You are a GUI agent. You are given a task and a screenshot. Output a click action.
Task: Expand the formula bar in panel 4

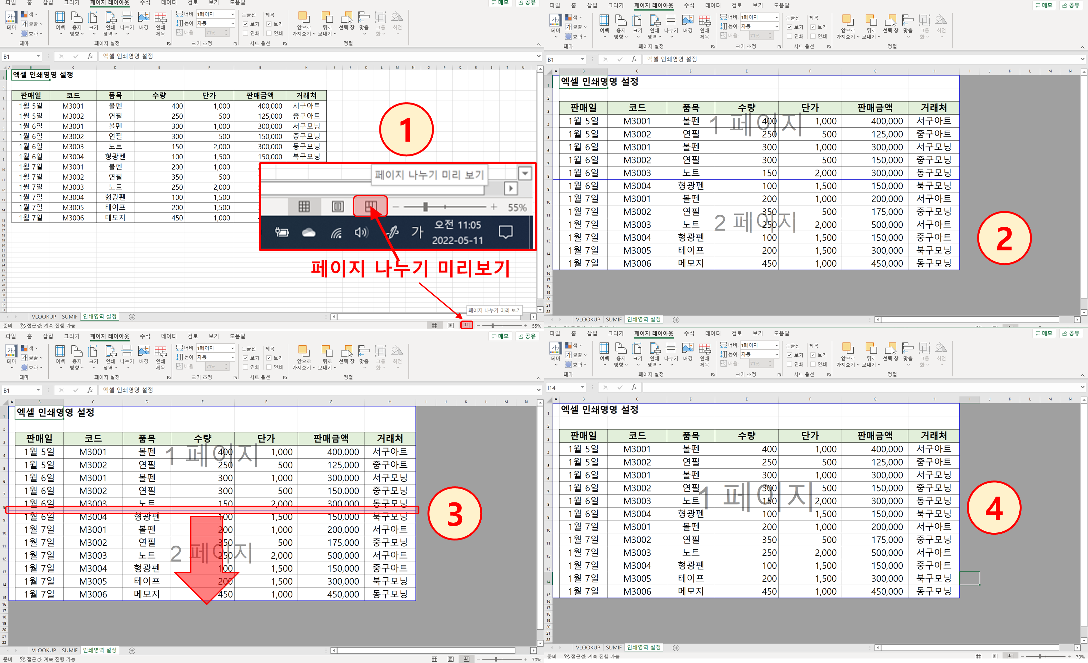coord(1083,387)
